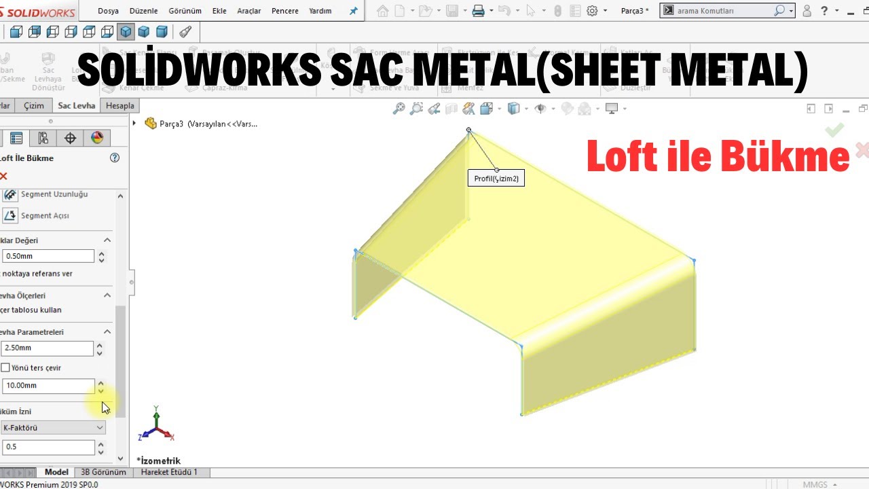Screen dimensions: 869x489
Task: Open the Araçlar menu
Action: click(250, 11)
